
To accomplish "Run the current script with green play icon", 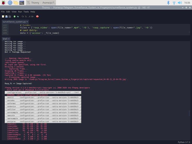I will click(15, 16).
